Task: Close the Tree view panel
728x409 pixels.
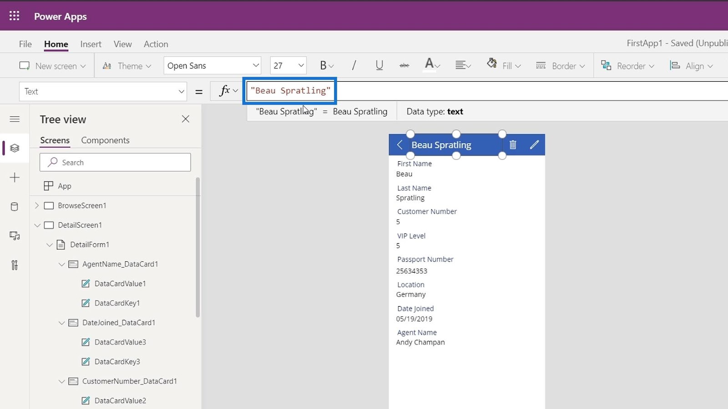Action: click(x=185, y=119)
